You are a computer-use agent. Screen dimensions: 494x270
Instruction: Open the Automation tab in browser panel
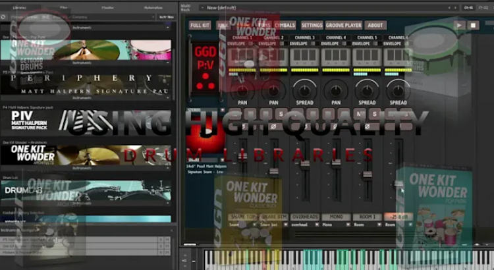pos(153,7)
